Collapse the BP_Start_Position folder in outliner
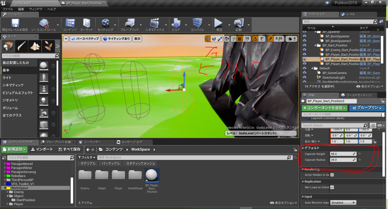Image resolution: width=388 pixels, height=209 pixels. point(316,46)
